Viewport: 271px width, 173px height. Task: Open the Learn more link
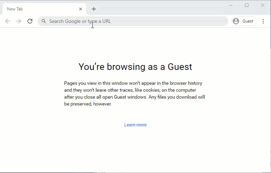click(135, 125)
